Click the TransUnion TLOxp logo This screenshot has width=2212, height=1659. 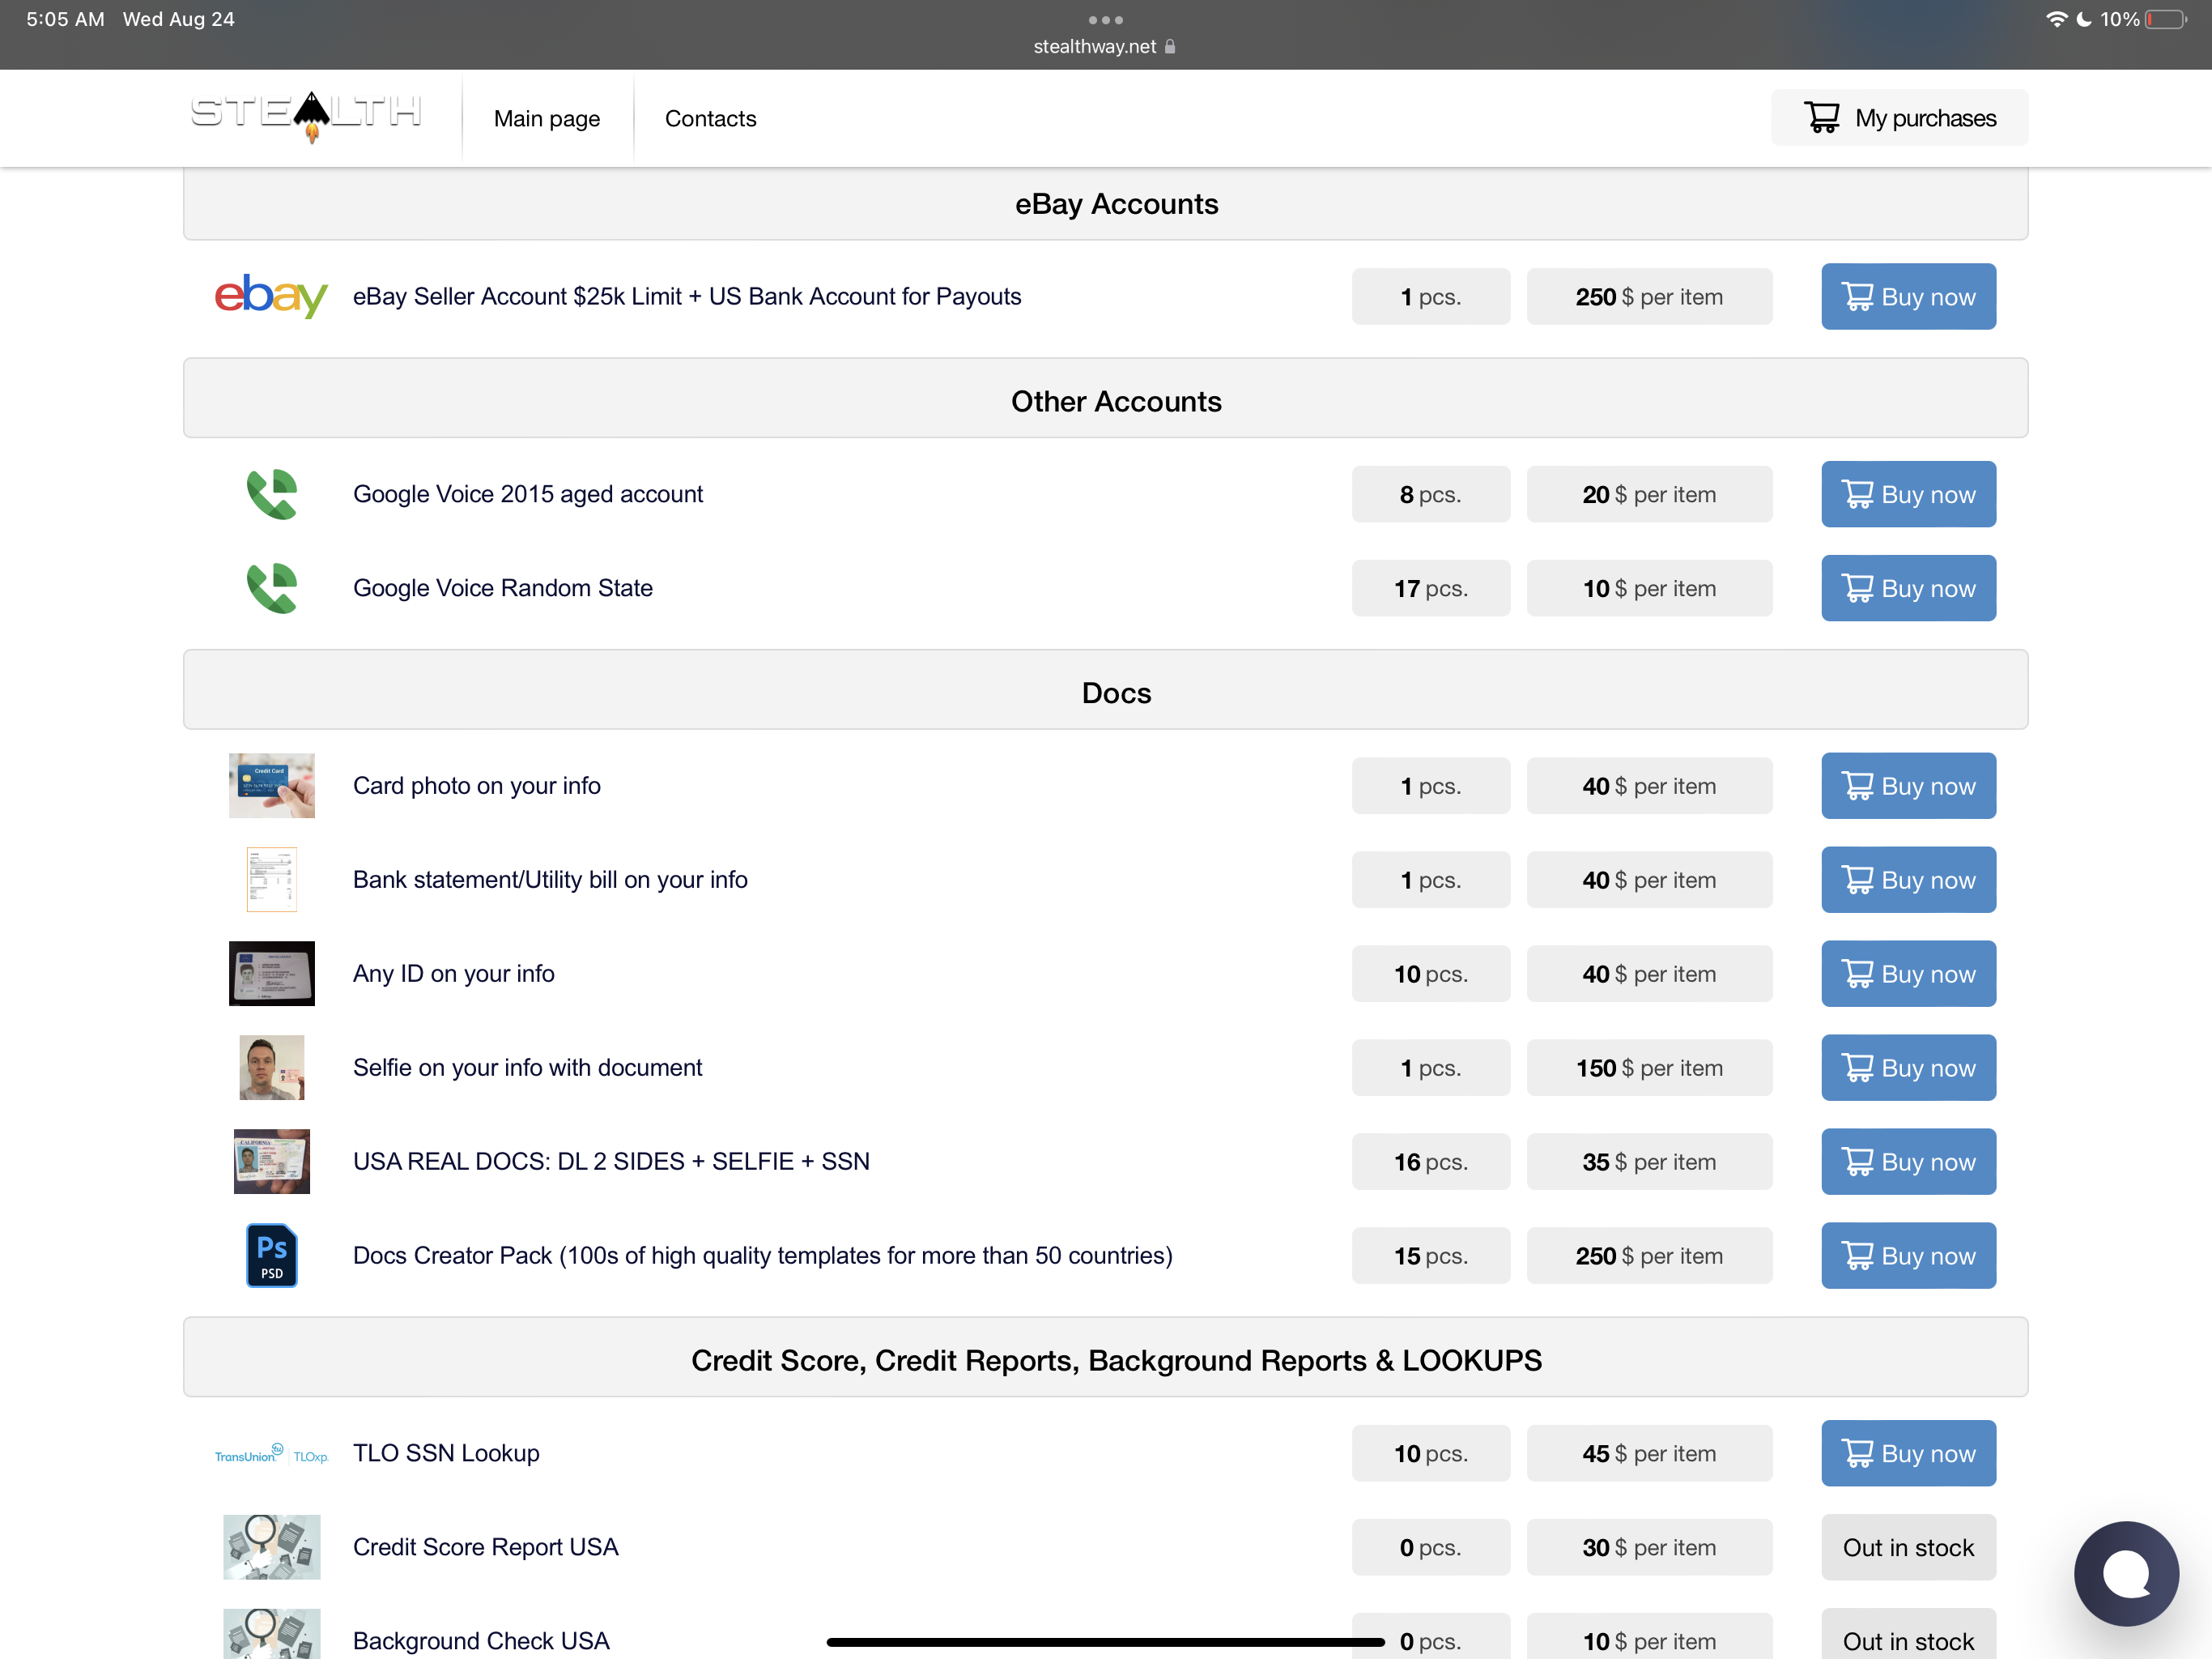[271, 1454]
